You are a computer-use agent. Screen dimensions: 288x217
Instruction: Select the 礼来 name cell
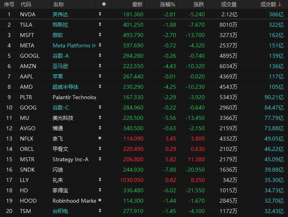[58, 180]
